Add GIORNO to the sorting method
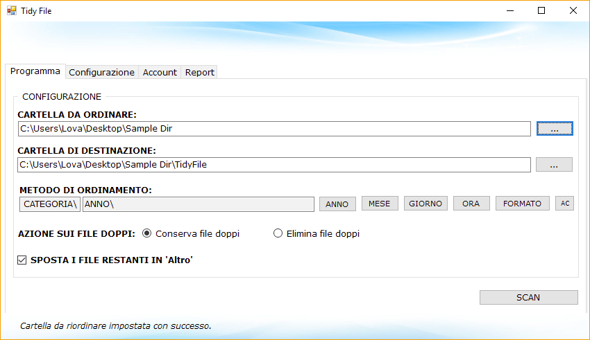The image size is (590, 340). (425, 204)
